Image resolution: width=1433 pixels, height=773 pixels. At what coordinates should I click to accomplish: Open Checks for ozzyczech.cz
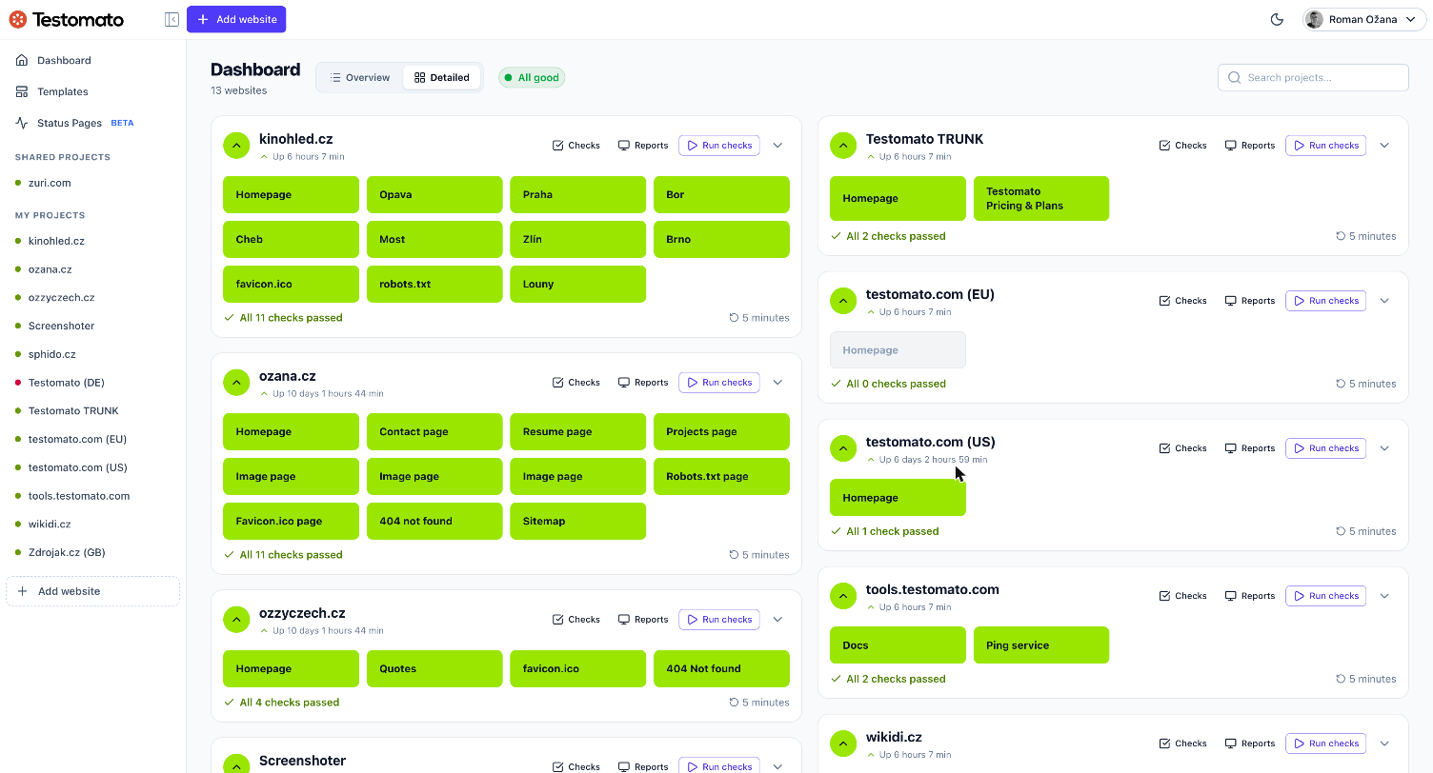tap(576, 620)
